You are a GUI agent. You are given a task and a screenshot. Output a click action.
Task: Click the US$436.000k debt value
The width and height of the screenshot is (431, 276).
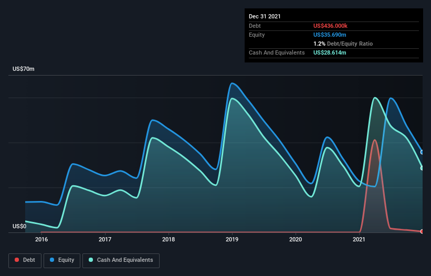(330, 26)
